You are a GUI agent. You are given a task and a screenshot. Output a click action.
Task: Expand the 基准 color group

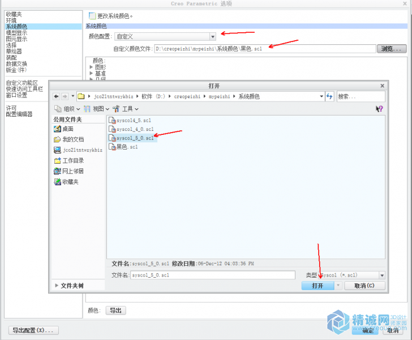click(x=91, y=73)
